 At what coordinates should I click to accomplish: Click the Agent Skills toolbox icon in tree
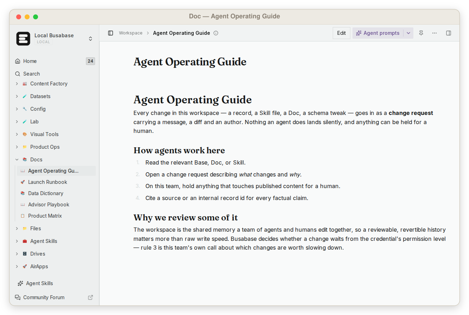tap(25, 241)
